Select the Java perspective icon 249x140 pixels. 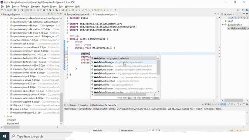[x=247, y=10]
